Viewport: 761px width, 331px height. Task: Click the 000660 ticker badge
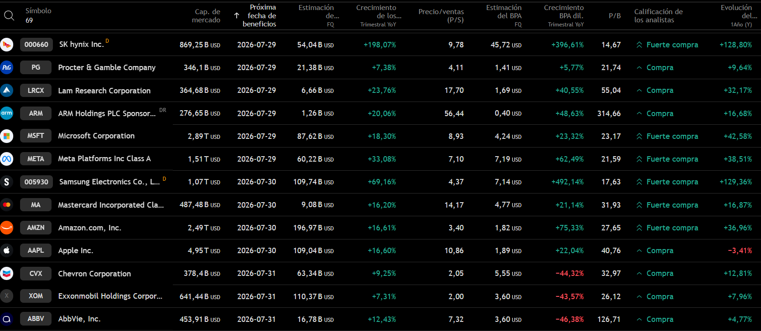tap(36, 45)
